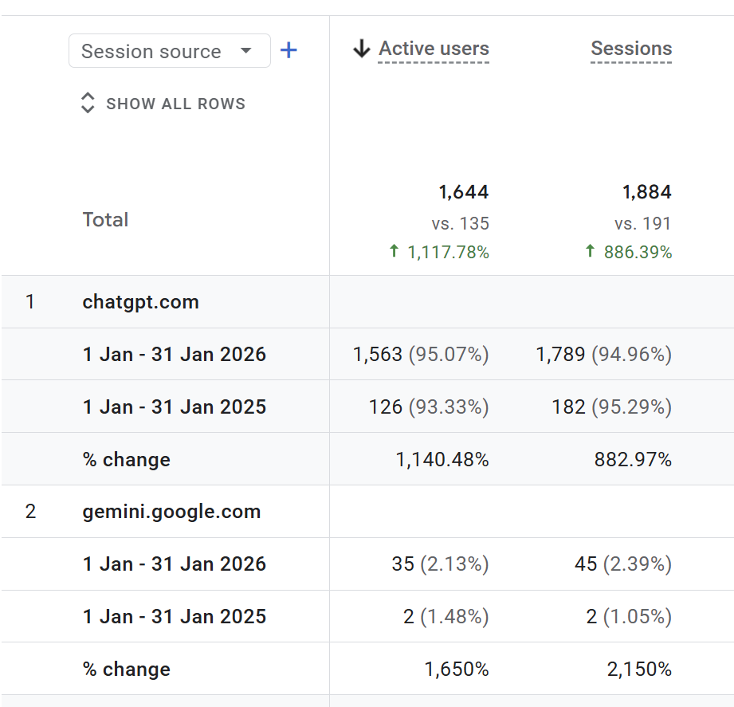Click the chatgpt.com source link
The width and height of the screenshot is (734, 707).
pos(140,301)
